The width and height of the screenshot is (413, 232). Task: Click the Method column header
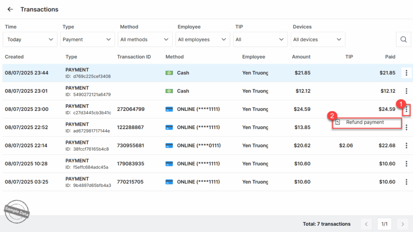pyautogui.click(x=174, y=57)
